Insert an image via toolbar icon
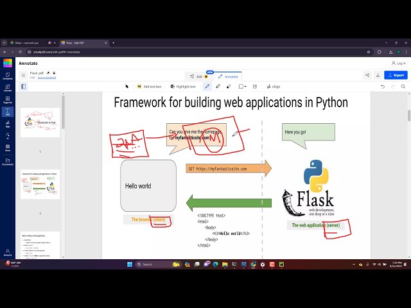The height and width of the screenshot is (308, 411). pyautogui.click(x=255, y=87)
